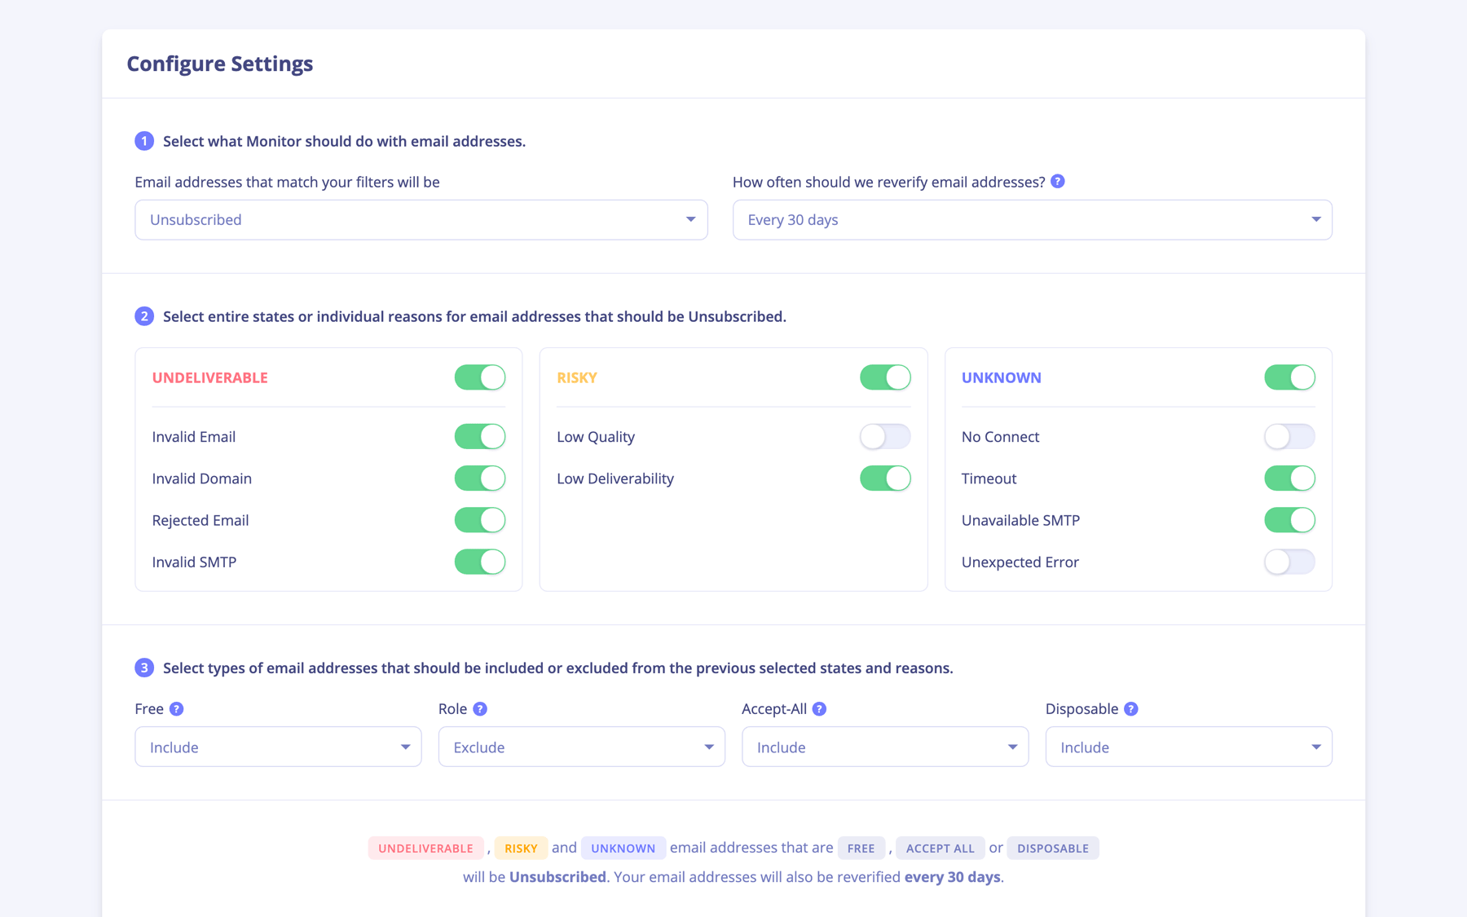Enable the Unexpected Error toggle
The height and width of the screenshot is (917, 1467).
1289,562
